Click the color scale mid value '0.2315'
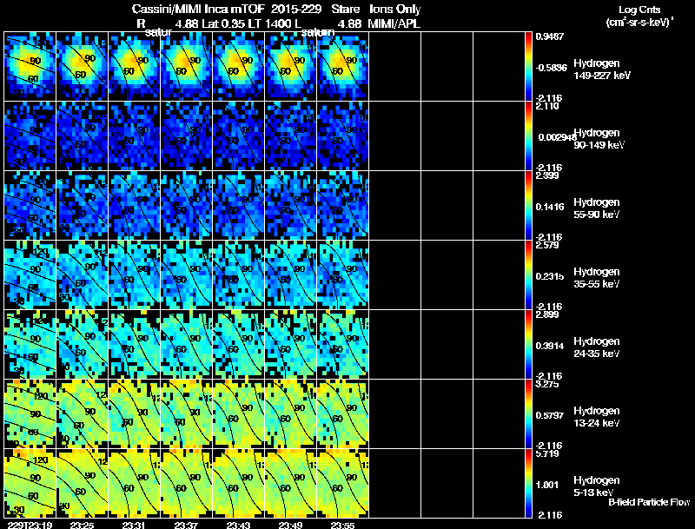 click(x=550, y=276)
